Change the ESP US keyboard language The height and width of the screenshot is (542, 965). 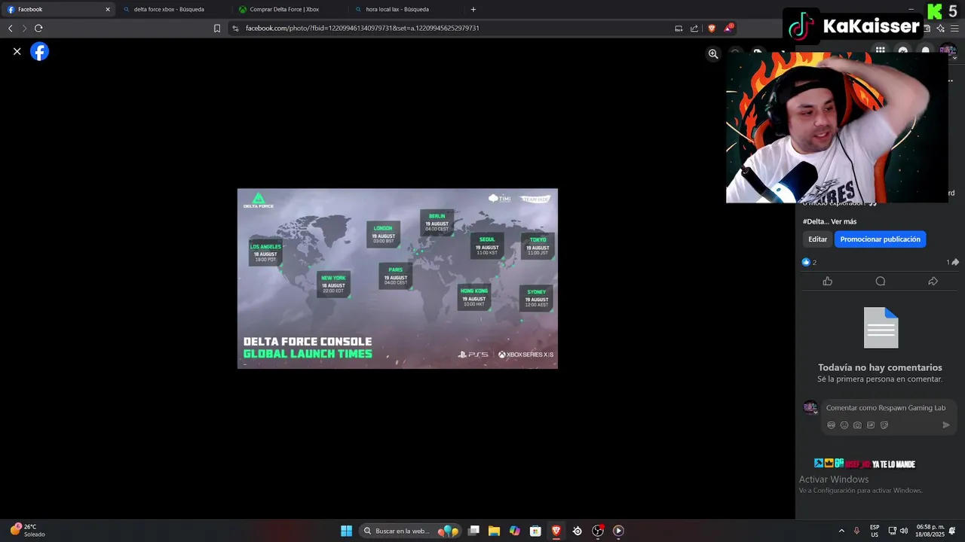click(875, 531)
